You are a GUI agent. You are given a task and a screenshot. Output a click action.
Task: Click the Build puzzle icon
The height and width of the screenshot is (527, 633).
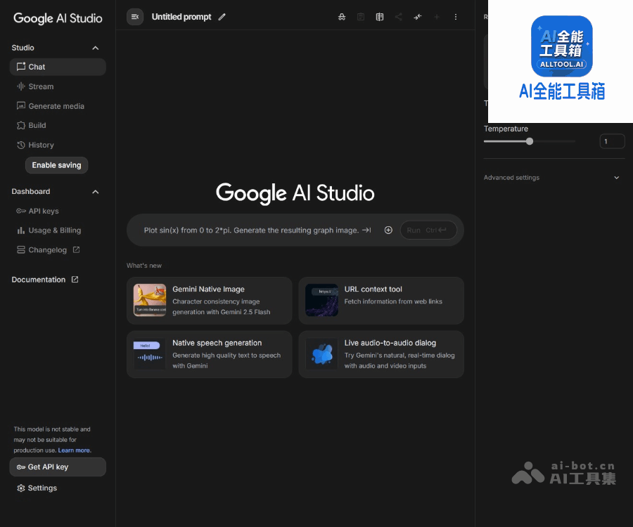tap(21, 125)
